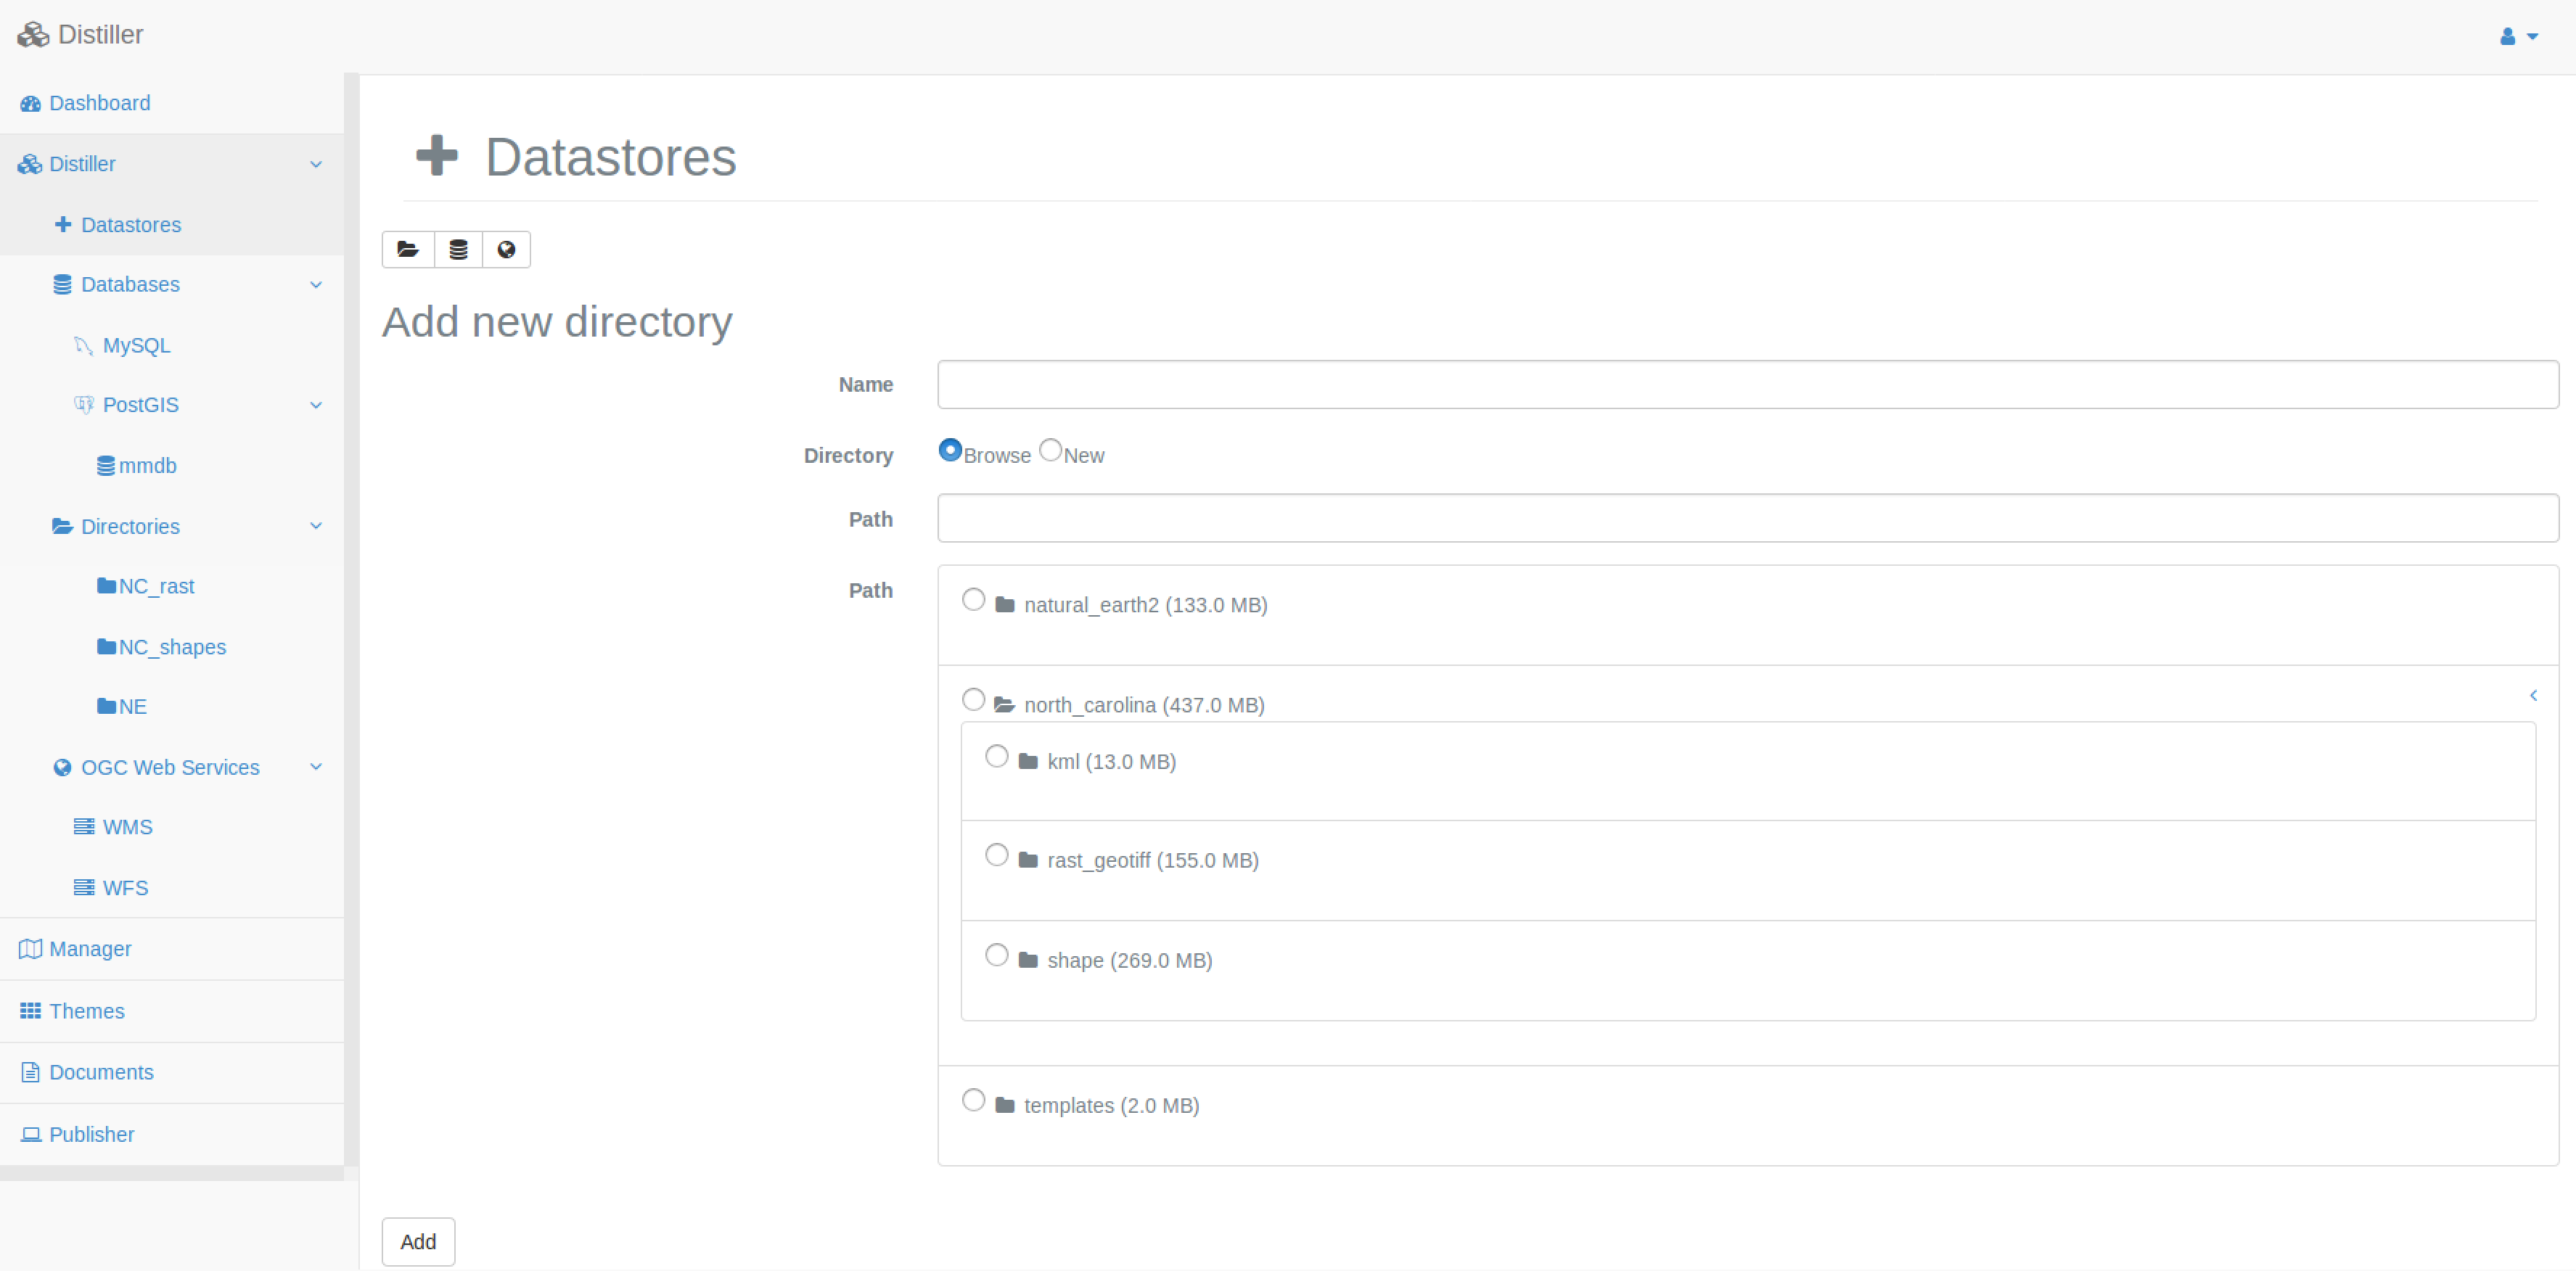Select the natural_earth2 folder radio button

point(973,600)
